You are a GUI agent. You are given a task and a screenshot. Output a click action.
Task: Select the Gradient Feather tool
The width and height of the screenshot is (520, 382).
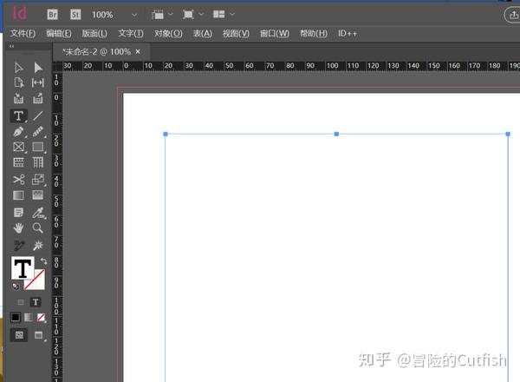point(38,195)
